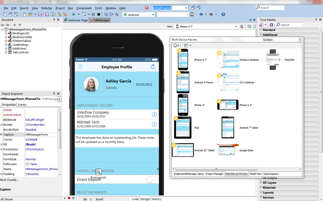Switch to the Welcome Page tab
This screenshot has width=323, height=201.
click(x=76, y=20)
